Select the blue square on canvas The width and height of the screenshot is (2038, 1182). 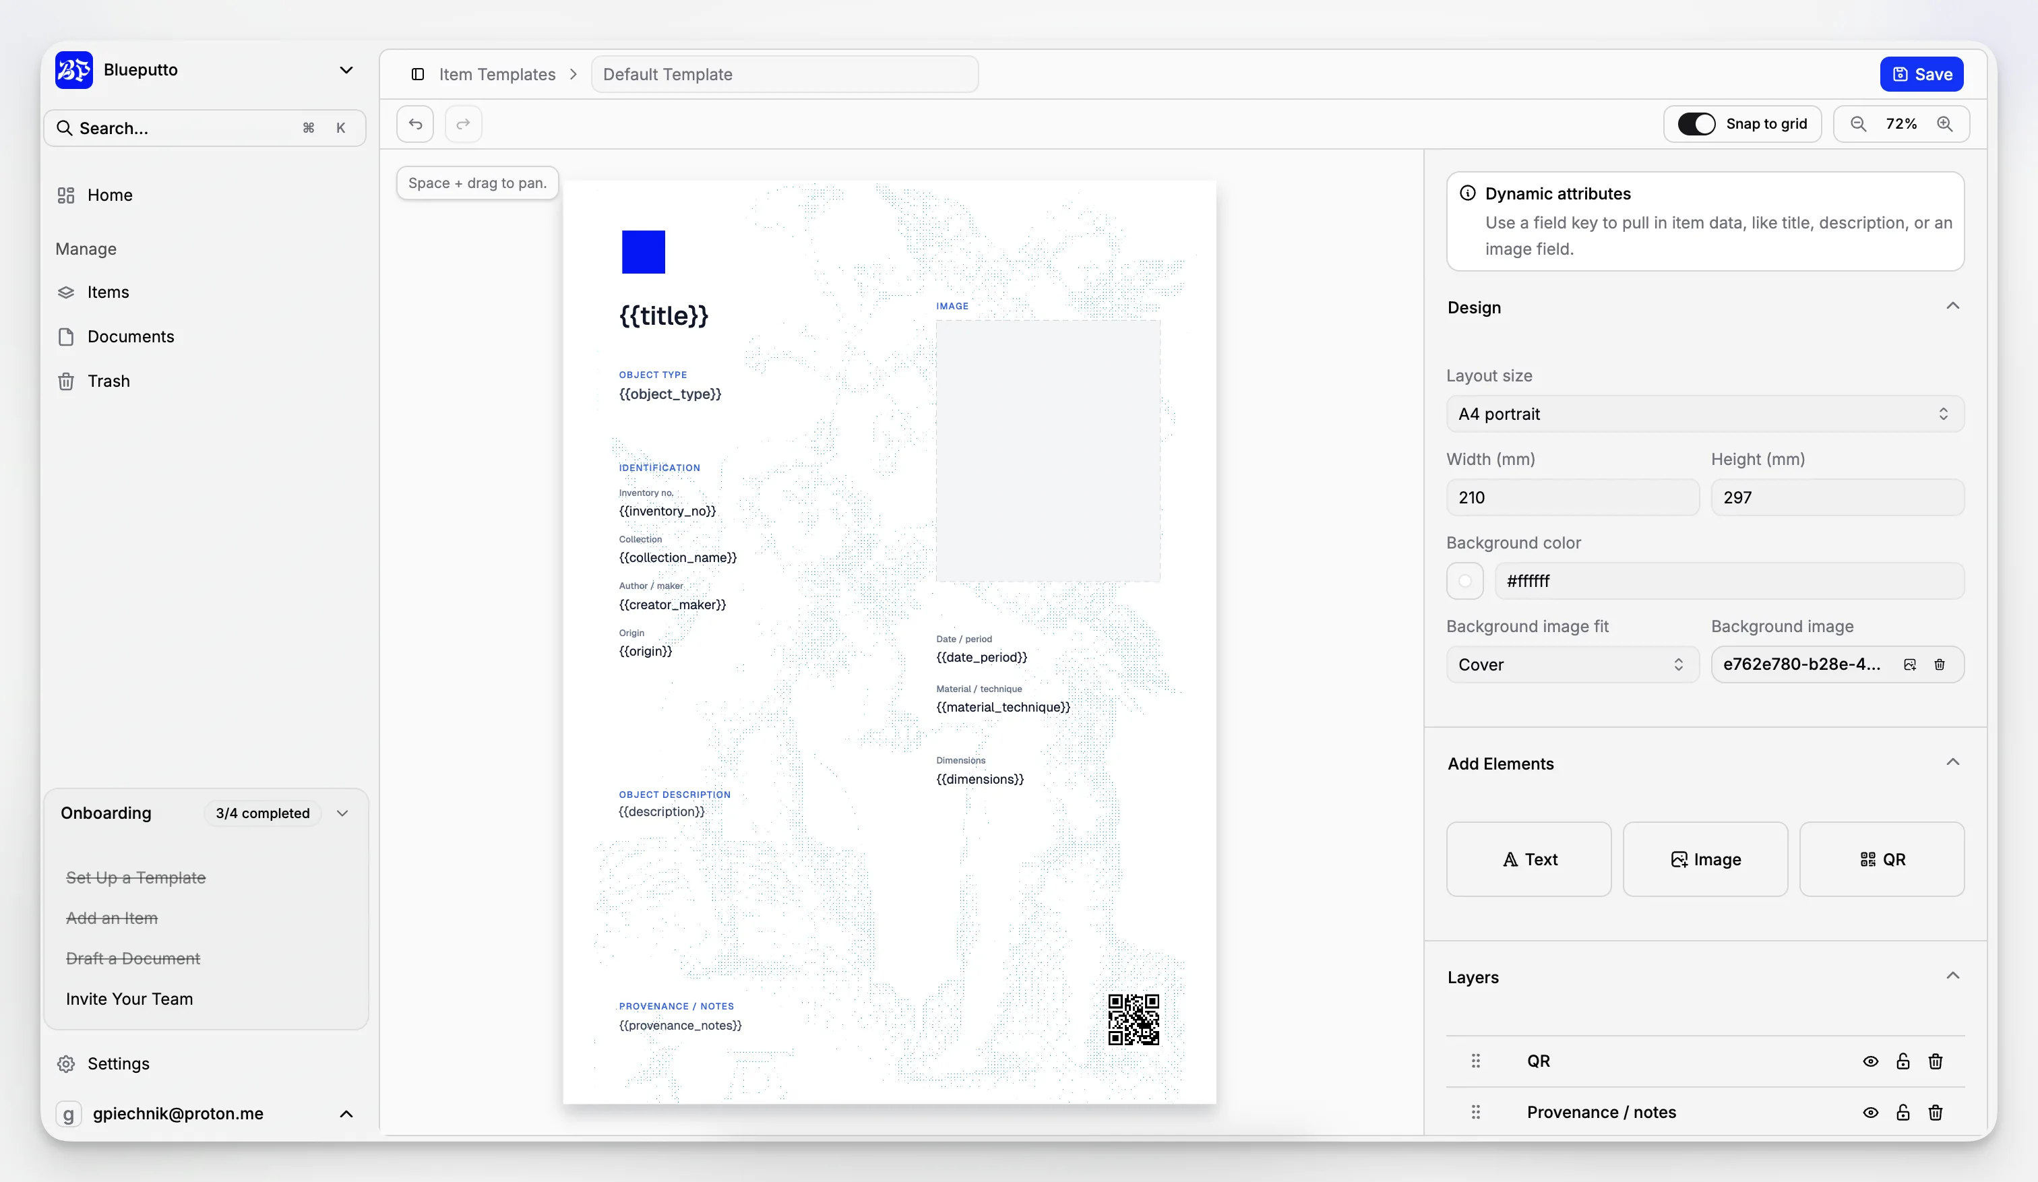(643, 251)
